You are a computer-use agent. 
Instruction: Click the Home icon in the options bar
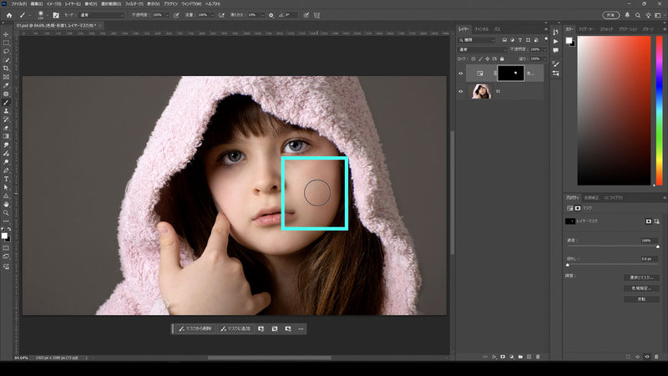coord(9,14)
